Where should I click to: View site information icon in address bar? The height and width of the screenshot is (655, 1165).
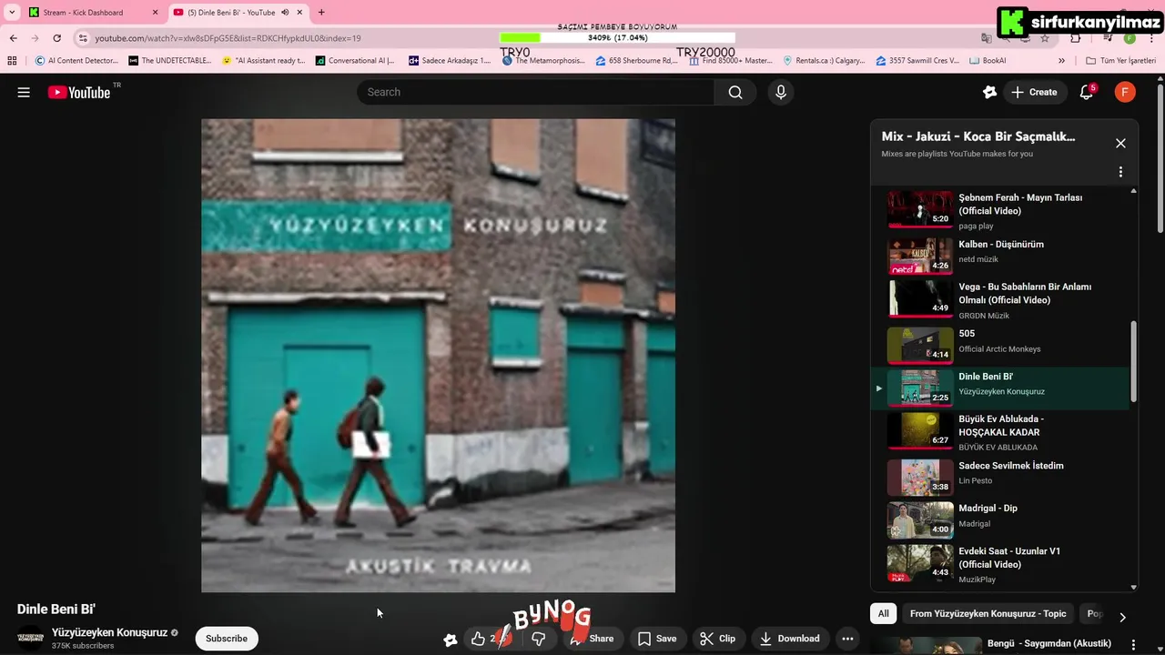83,38
